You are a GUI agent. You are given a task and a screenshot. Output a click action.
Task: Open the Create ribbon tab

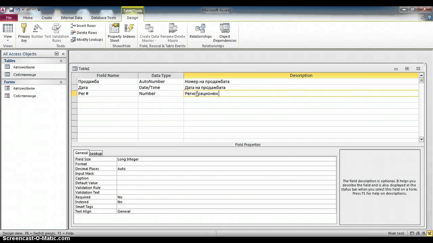[x=47, y=18]
